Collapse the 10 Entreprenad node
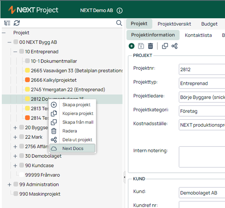225x208 pixels. pos(15,52)
